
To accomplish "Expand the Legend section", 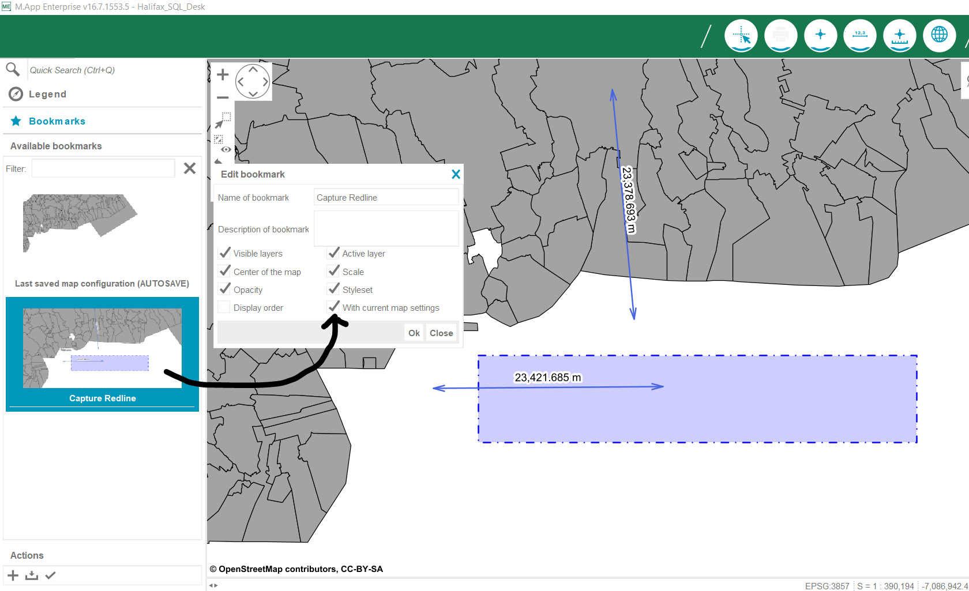I will tap(47, 94).
